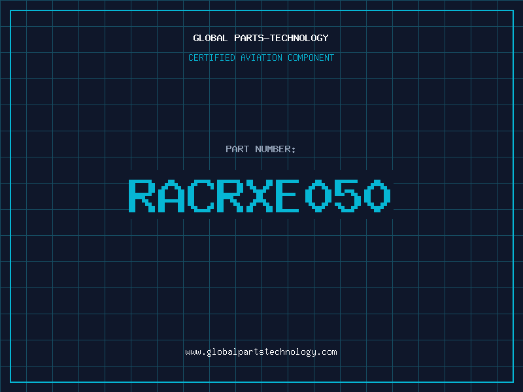Open the www.globalpartstechnology.com website link
This screenshot has height=392, width=523.
[x=261, y=352]
